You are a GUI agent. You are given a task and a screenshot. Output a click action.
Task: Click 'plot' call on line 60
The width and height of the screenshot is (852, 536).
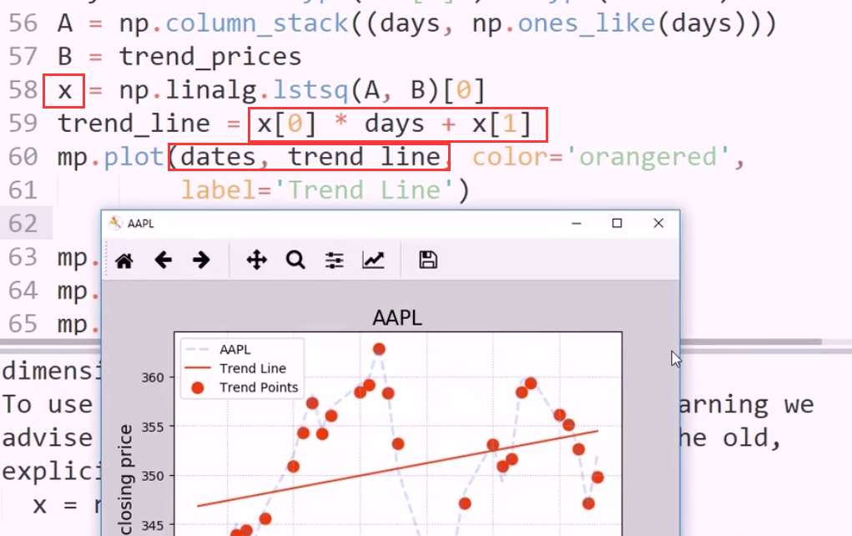coord(134,158)
